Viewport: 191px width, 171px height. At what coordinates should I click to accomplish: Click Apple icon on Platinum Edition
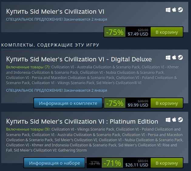[174, 120]
